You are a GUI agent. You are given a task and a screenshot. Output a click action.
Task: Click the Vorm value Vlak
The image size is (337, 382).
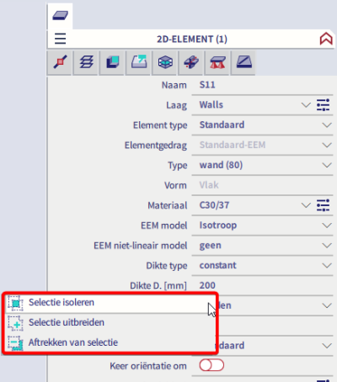tap(209, 185)
